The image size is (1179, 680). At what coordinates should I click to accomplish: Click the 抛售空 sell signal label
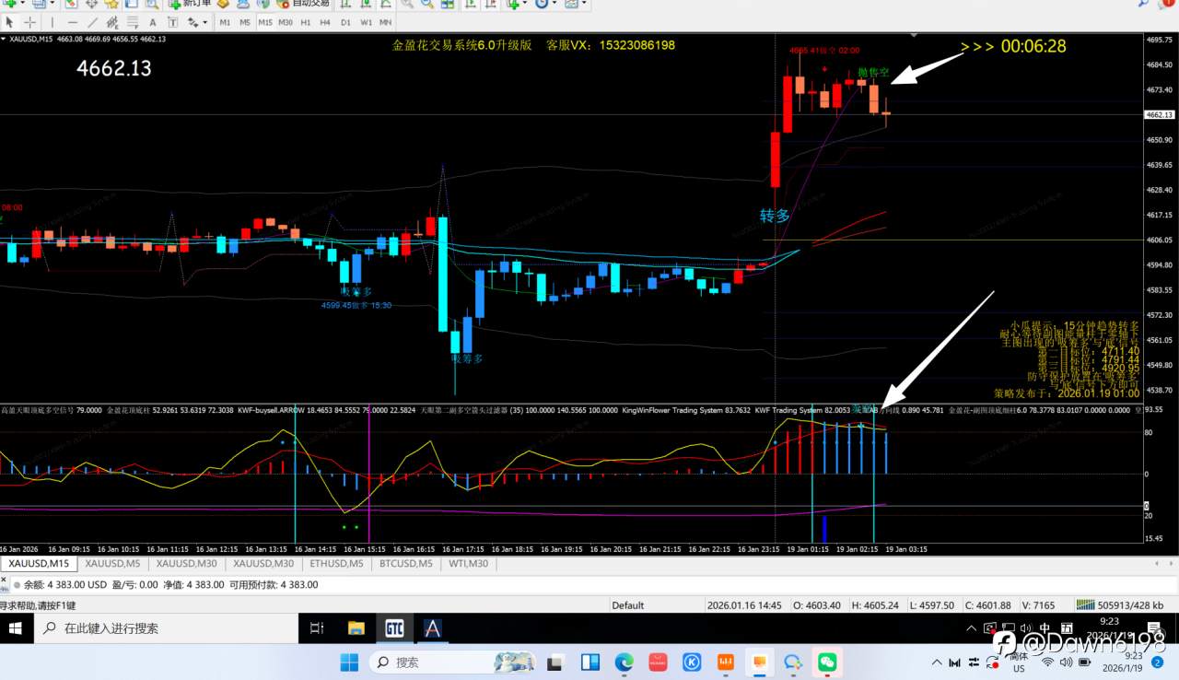tap(872, 73)
